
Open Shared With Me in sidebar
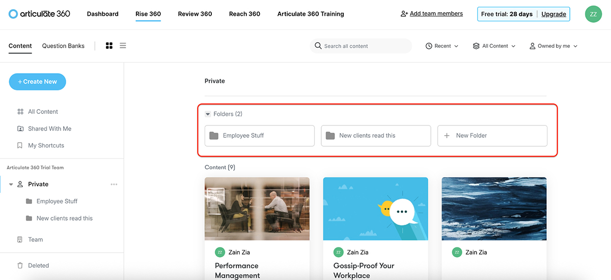tap(49, 129)
